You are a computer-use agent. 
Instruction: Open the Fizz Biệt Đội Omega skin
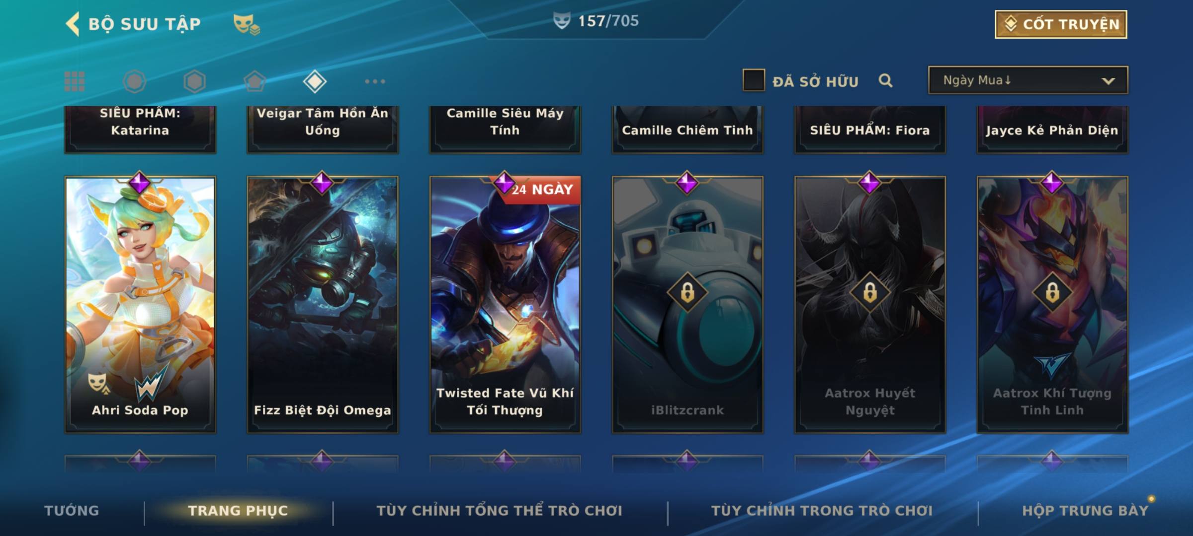tap(323, 305)
